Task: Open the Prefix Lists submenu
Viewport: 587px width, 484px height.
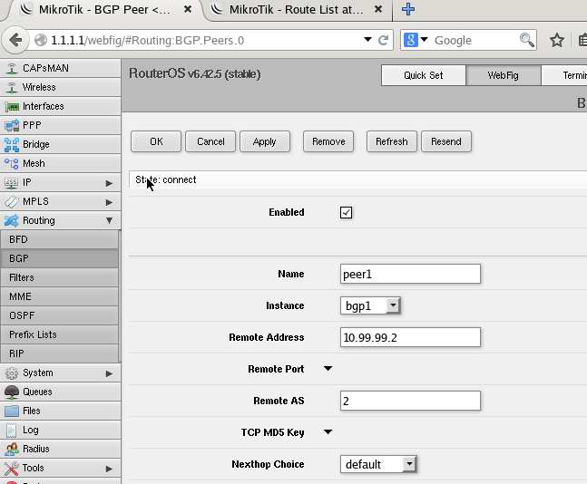Action: (59, 334)
